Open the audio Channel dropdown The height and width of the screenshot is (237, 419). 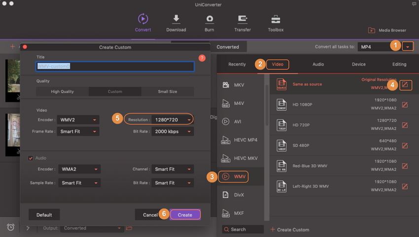(173, 169)
